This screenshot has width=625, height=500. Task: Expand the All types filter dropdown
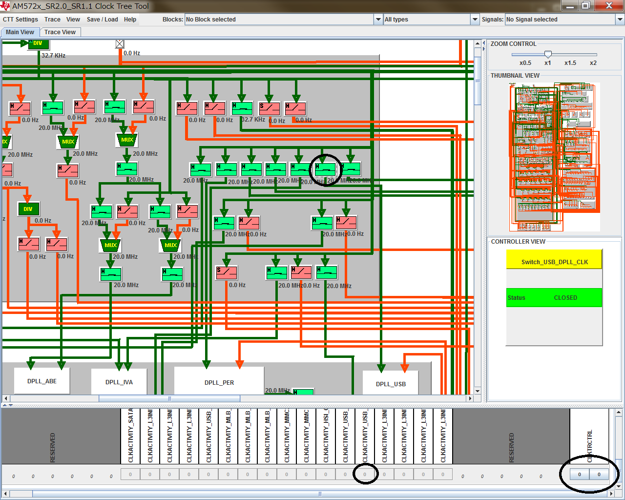pyautogui.click(x=475, y=20)
